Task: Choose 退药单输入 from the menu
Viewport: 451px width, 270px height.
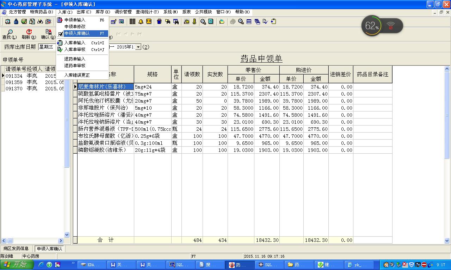Action: pyautogui.click(x=82, y=59)
